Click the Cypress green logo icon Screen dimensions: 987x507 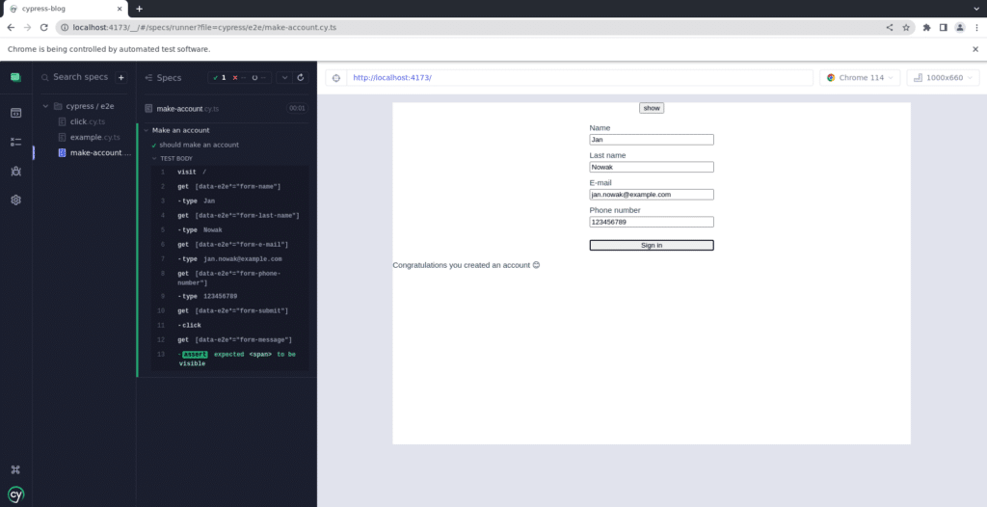[15, 77]
